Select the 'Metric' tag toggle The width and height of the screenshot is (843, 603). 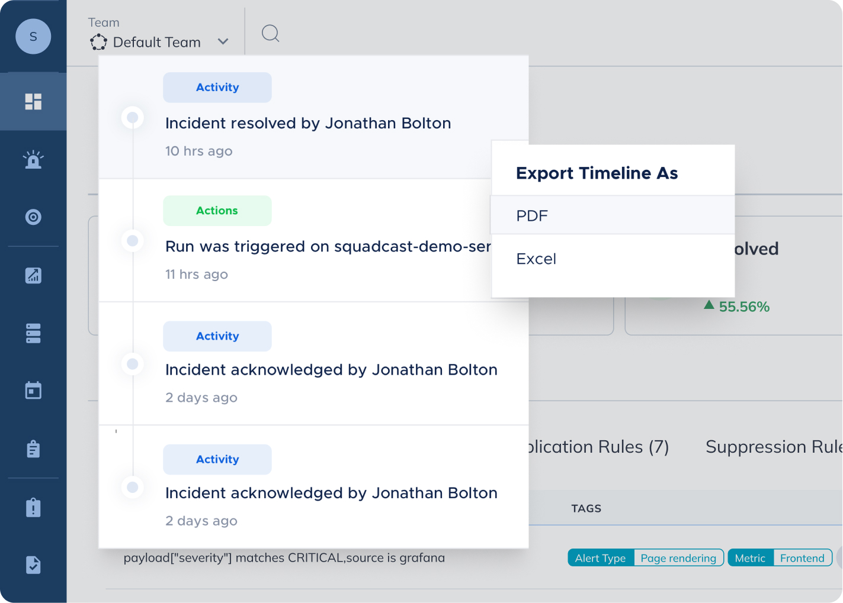750,557
